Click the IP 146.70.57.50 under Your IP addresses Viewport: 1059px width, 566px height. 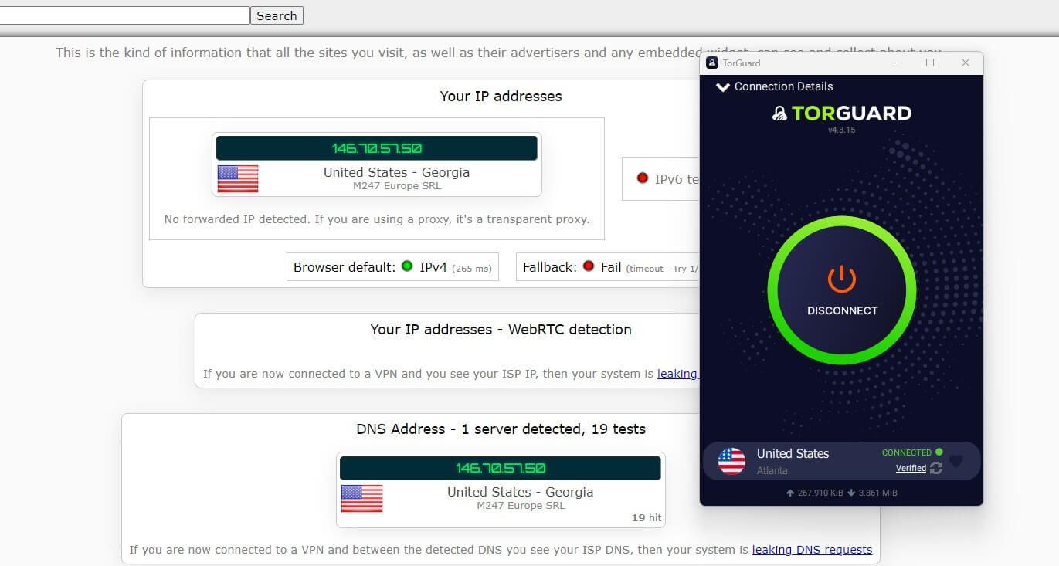377,148
